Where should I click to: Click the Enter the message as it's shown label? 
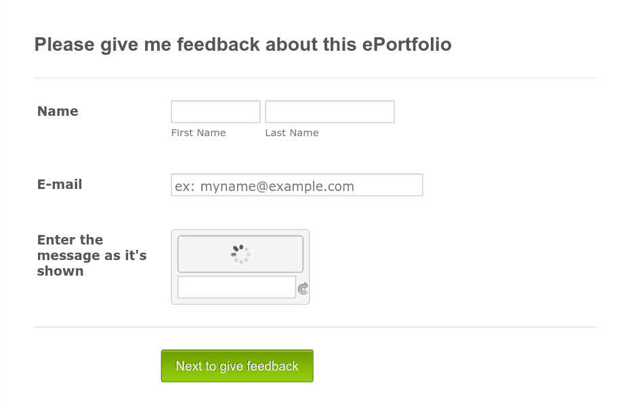point(91,255)
